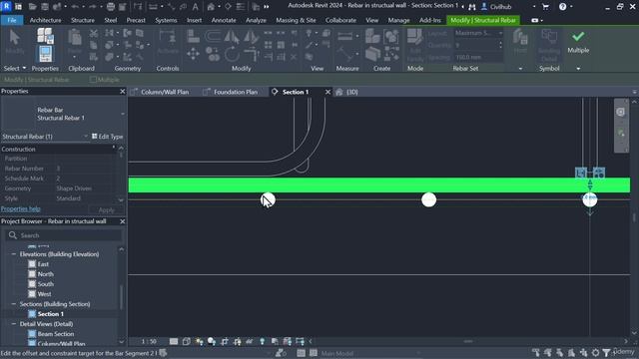Collapse the Detail Views (Detail) node
Image resolution: width=639 pixels, height=359 pixels.
coord(13,324)
